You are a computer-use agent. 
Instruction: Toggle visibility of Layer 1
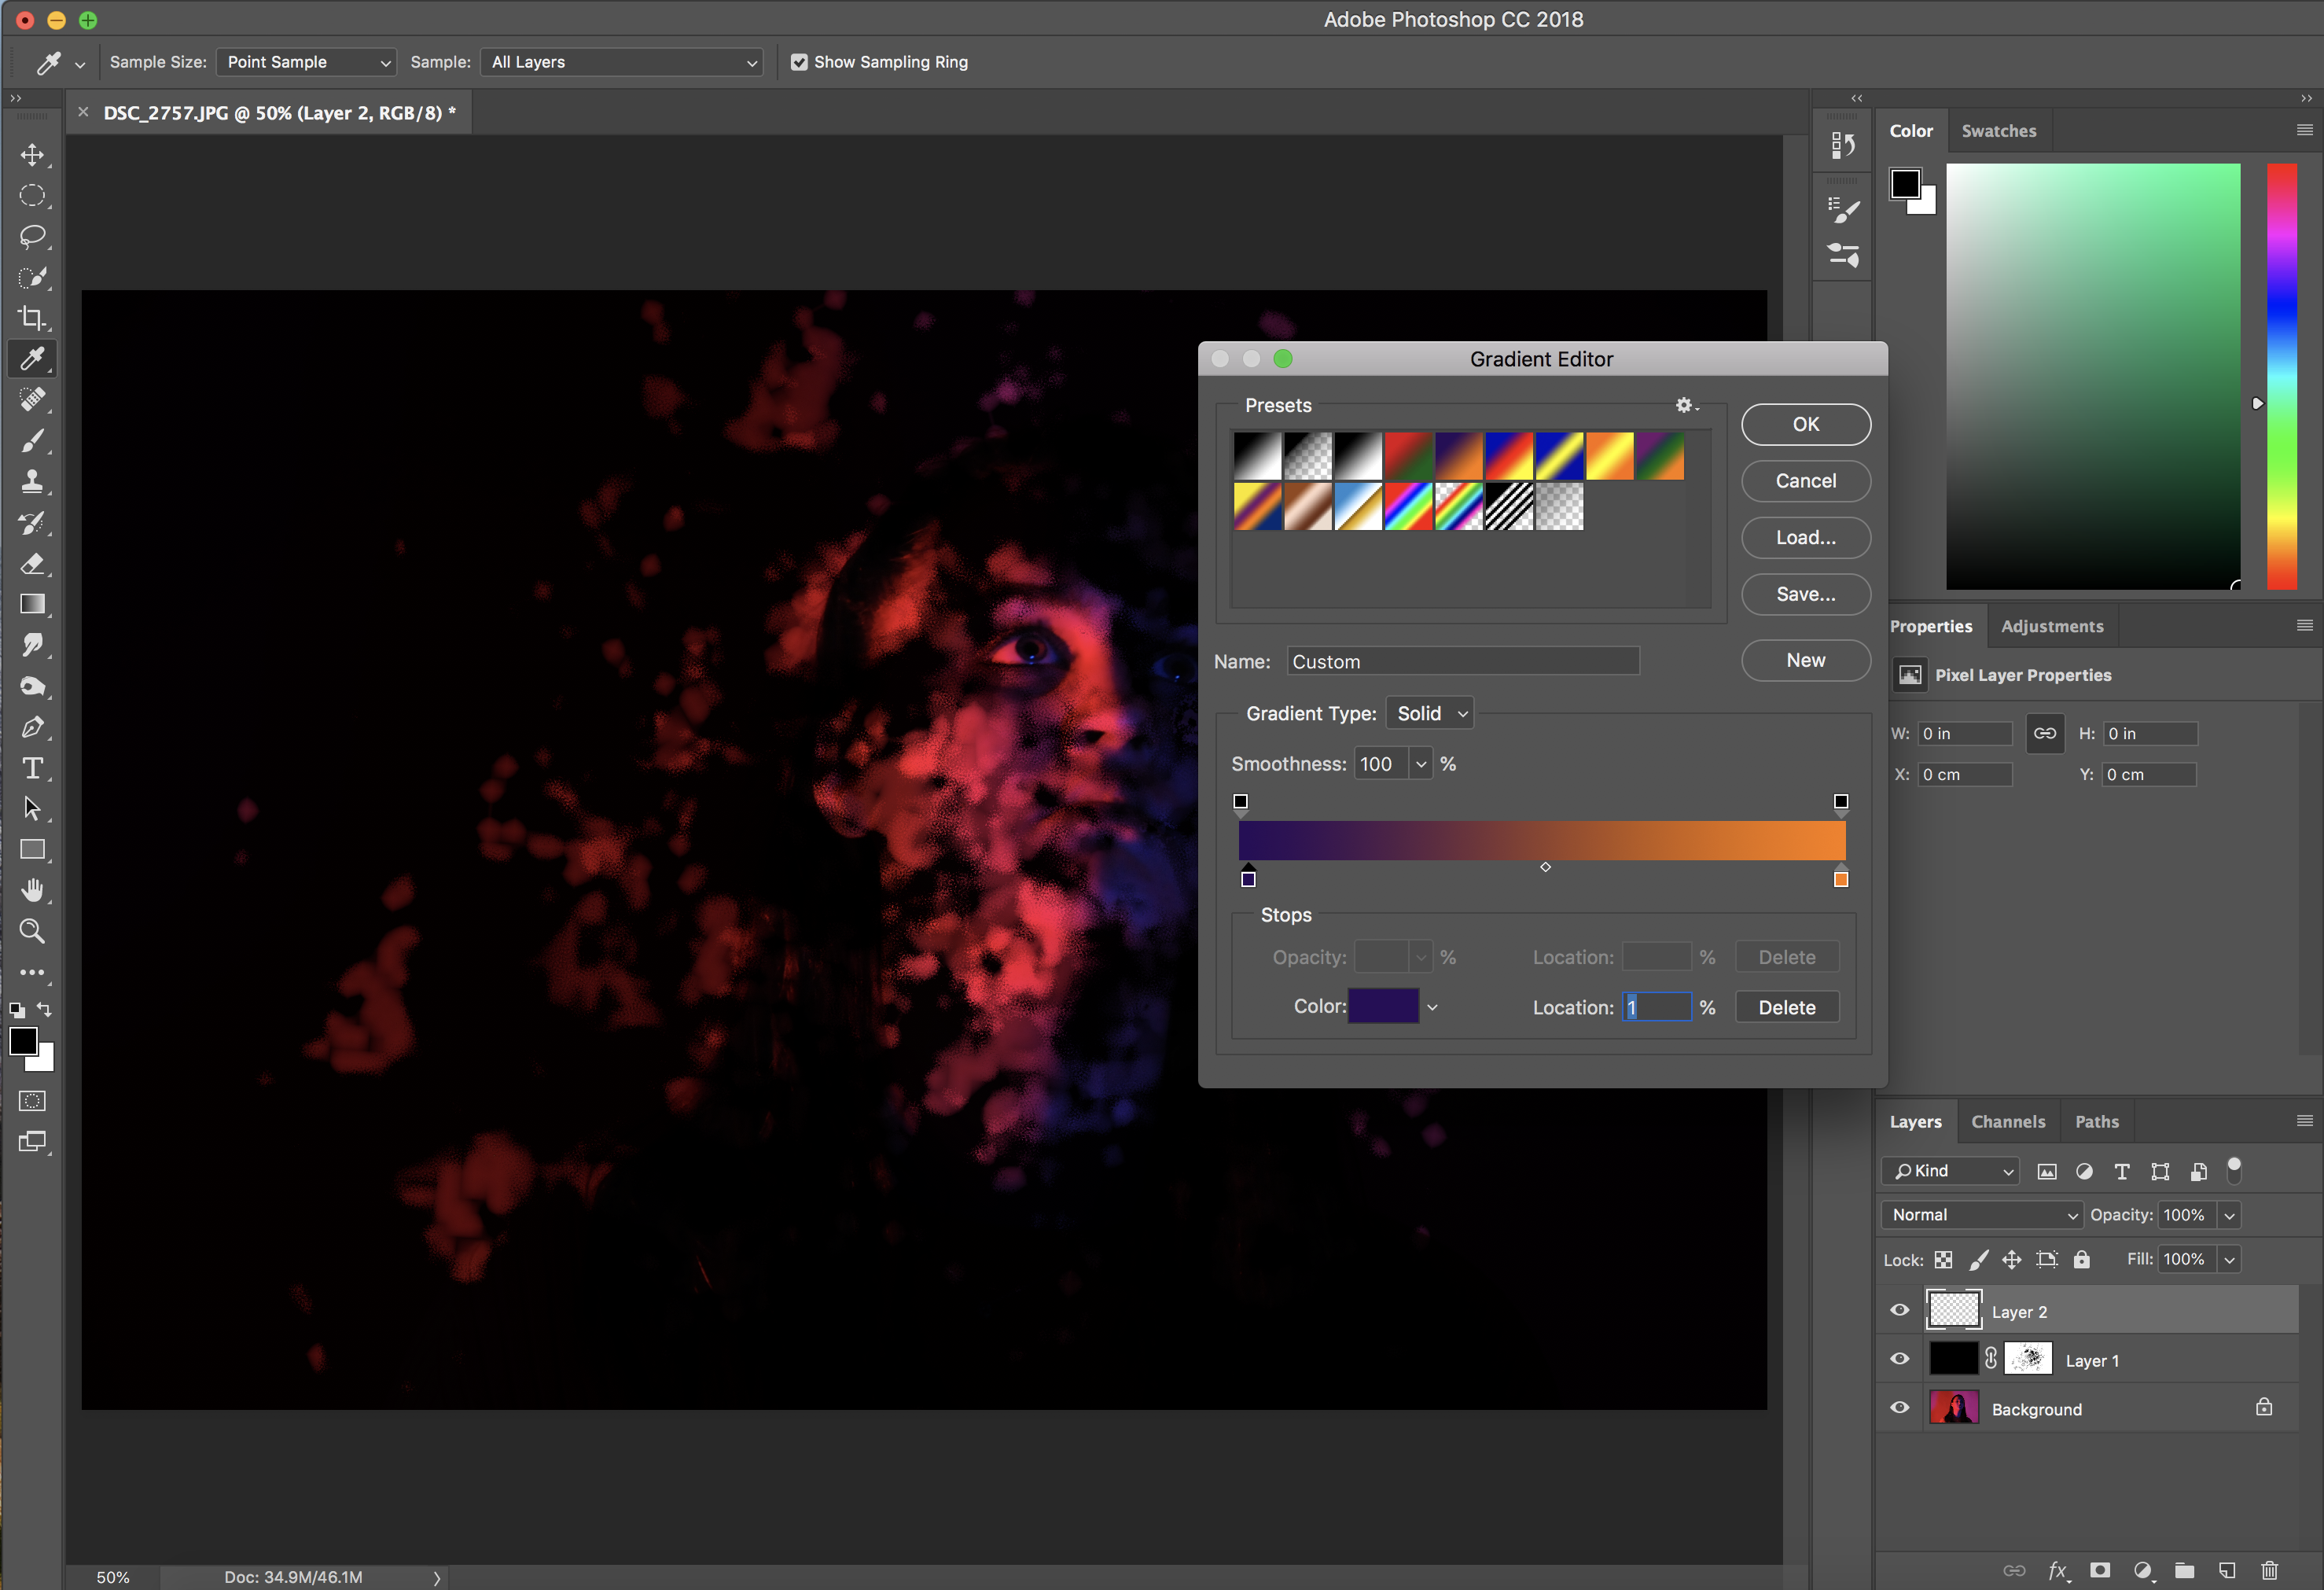point(1900,1359)
